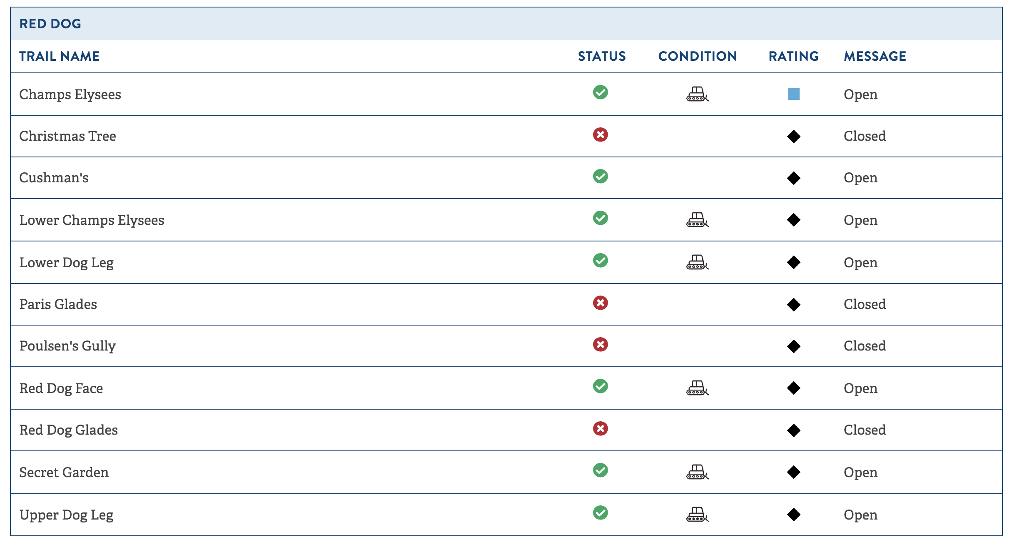Image resolution: width=1012 pixels, height=552 pixels.
Task: Click the red closed icon for Christmas Tree
Action: tap(600, 134)
